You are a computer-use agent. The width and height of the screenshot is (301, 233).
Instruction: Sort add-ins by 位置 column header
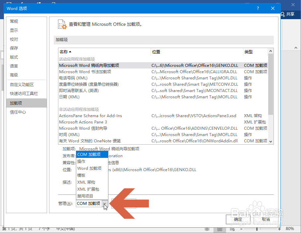pos(197,52)
